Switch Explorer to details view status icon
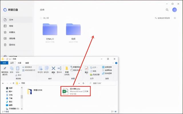The image size is (183, 114). (x=112, y=111)
